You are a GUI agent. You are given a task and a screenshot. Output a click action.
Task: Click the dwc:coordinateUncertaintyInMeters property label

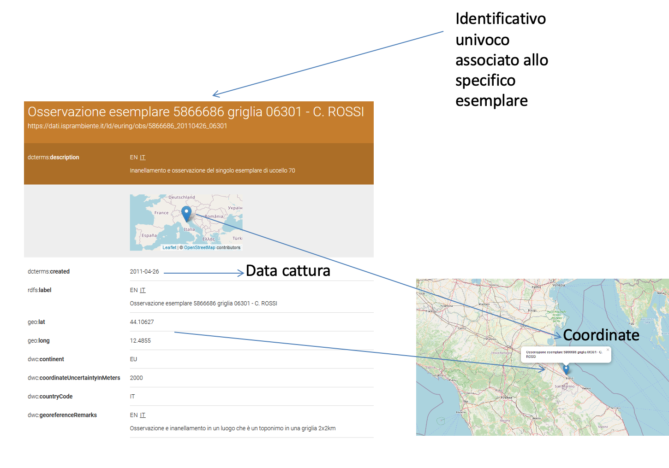pos(74,378)
